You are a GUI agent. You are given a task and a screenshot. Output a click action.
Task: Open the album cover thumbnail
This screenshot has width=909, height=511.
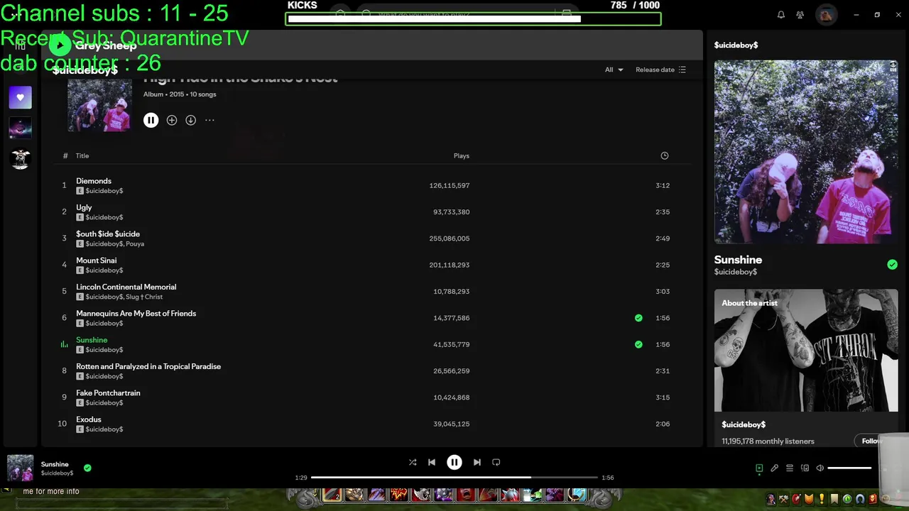tap(99, 105)
